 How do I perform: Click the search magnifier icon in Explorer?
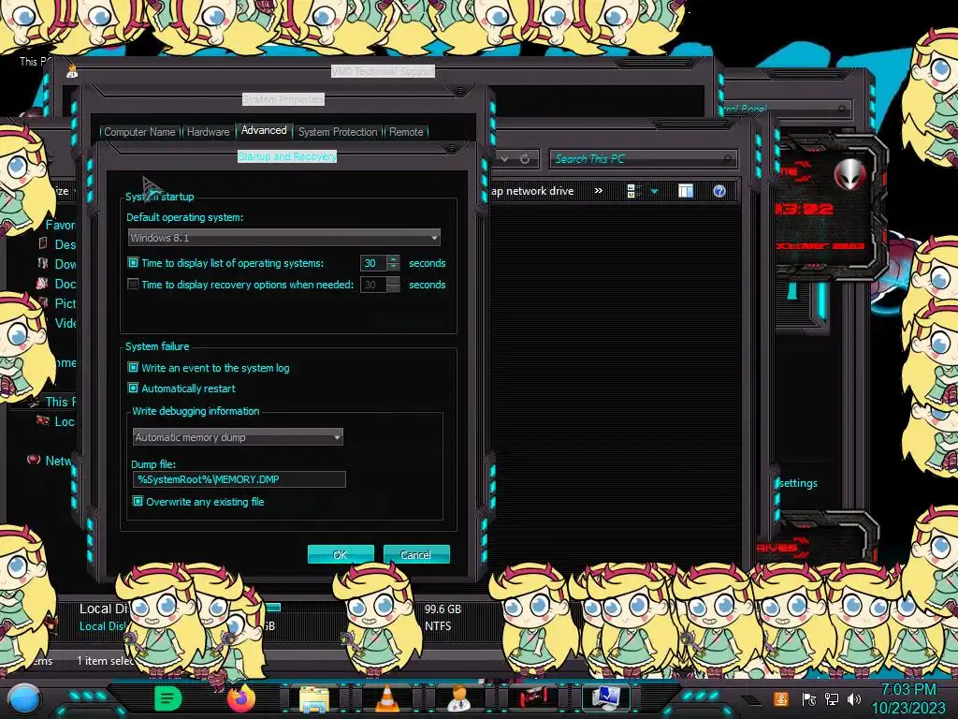point(727,159)
